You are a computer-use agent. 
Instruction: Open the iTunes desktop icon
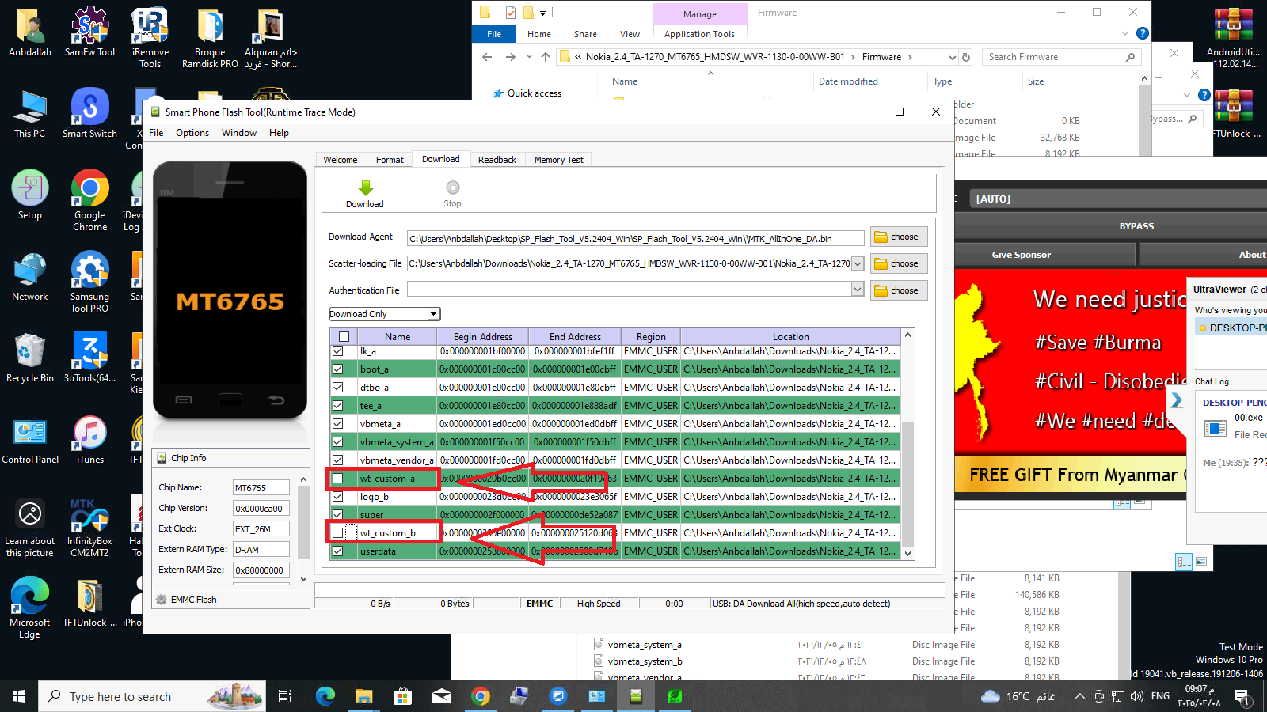coord(89,440)
